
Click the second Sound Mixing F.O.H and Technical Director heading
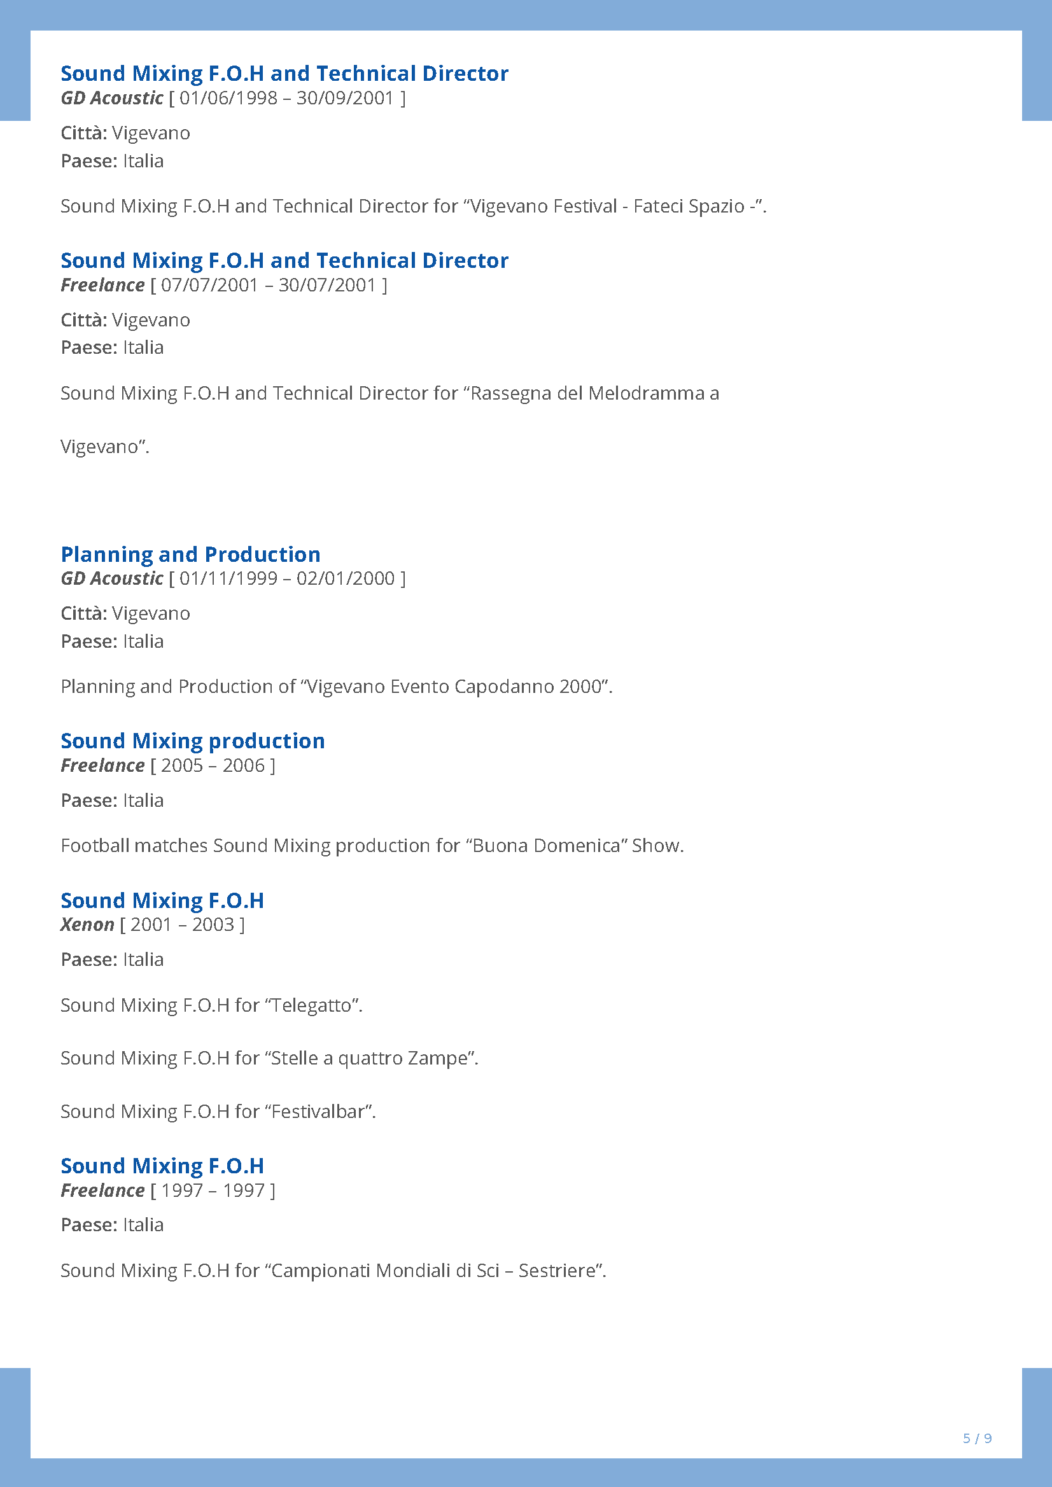(284, 260)
